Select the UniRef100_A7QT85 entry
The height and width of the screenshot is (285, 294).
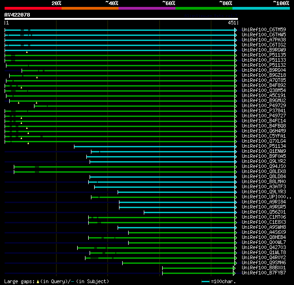coord(264,81)
